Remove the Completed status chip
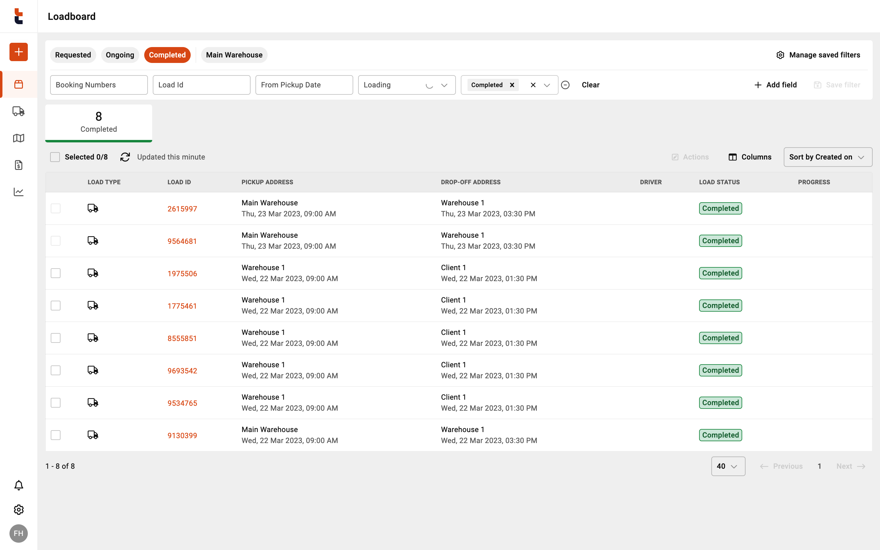This screenshot has width=880, height=550. 512,85
